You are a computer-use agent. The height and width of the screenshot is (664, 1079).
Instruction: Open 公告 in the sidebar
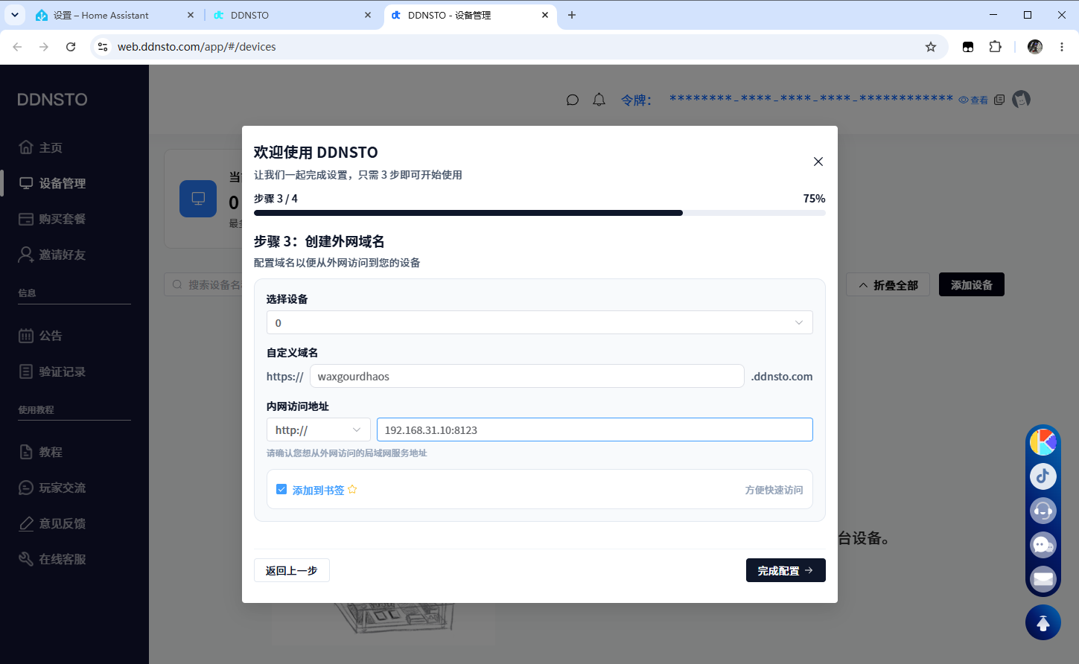pyautogui.click(x=41, y=336)
